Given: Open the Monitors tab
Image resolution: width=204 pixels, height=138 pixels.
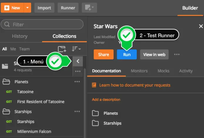Looking at the screenshot, I should click(139, 71).
